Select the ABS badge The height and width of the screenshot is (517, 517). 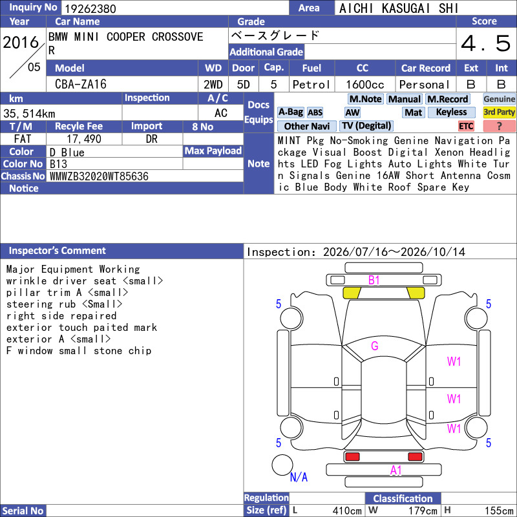pyautogui.click(x=315, y=112)
